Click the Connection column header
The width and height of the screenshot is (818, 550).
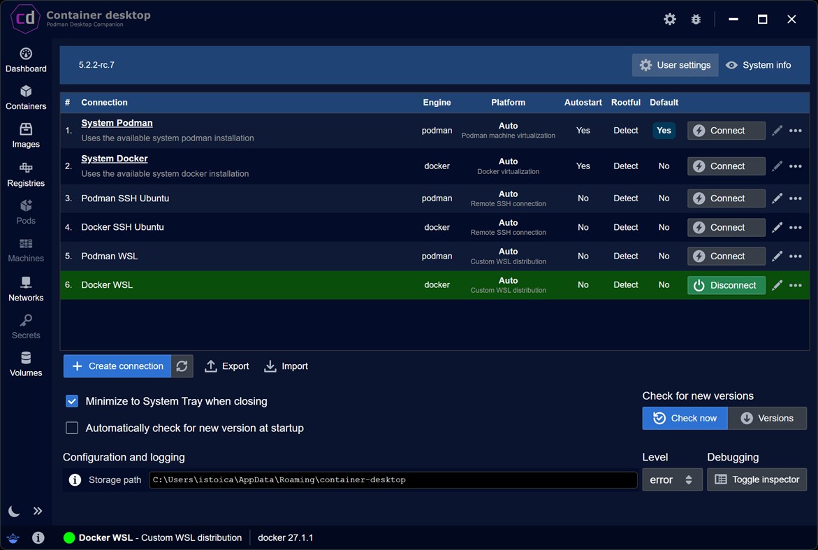pyautogui.click(x=104, y=102)
